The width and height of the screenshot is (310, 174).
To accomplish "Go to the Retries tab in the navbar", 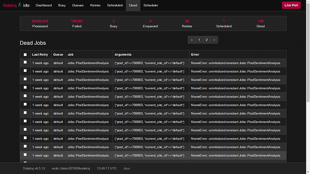I will tap(95, 5).
